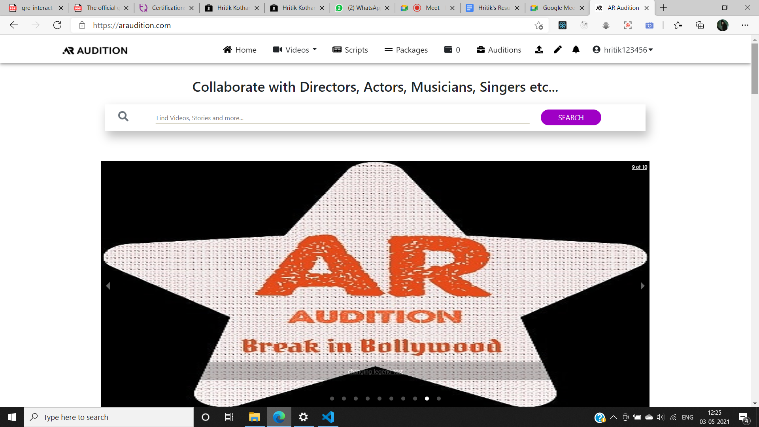
Task: Click the AR Audition logo in navbar
Action: pos(95,50)
